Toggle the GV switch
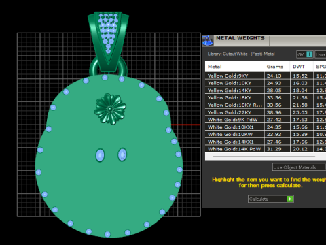 click(x=305, y=54)
